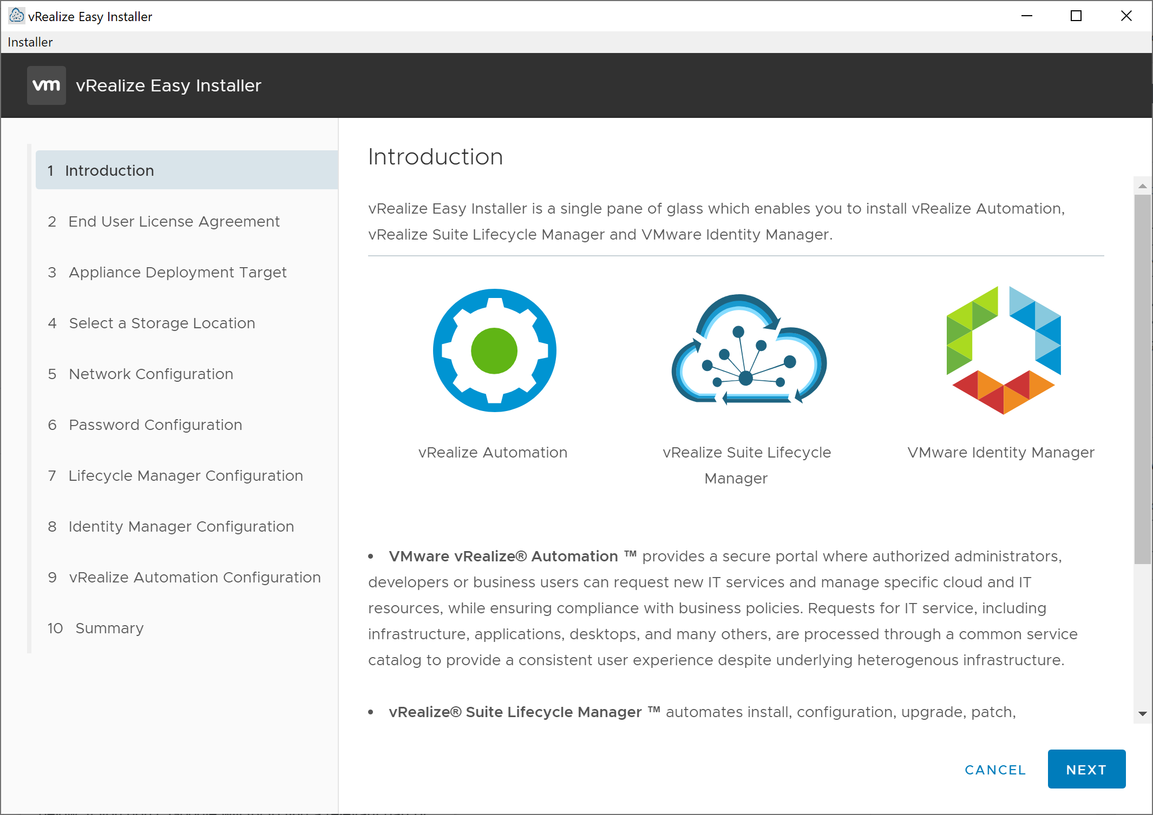Screen dimensions: 1153x815
Task: Go to End User License Agreement step
Action: [x=174, y=222]
